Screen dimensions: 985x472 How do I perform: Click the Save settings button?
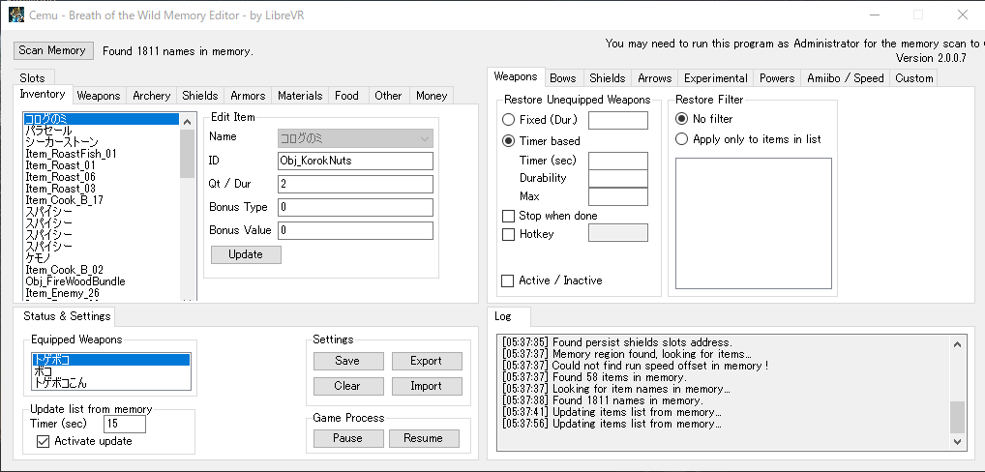coord(348,361)
